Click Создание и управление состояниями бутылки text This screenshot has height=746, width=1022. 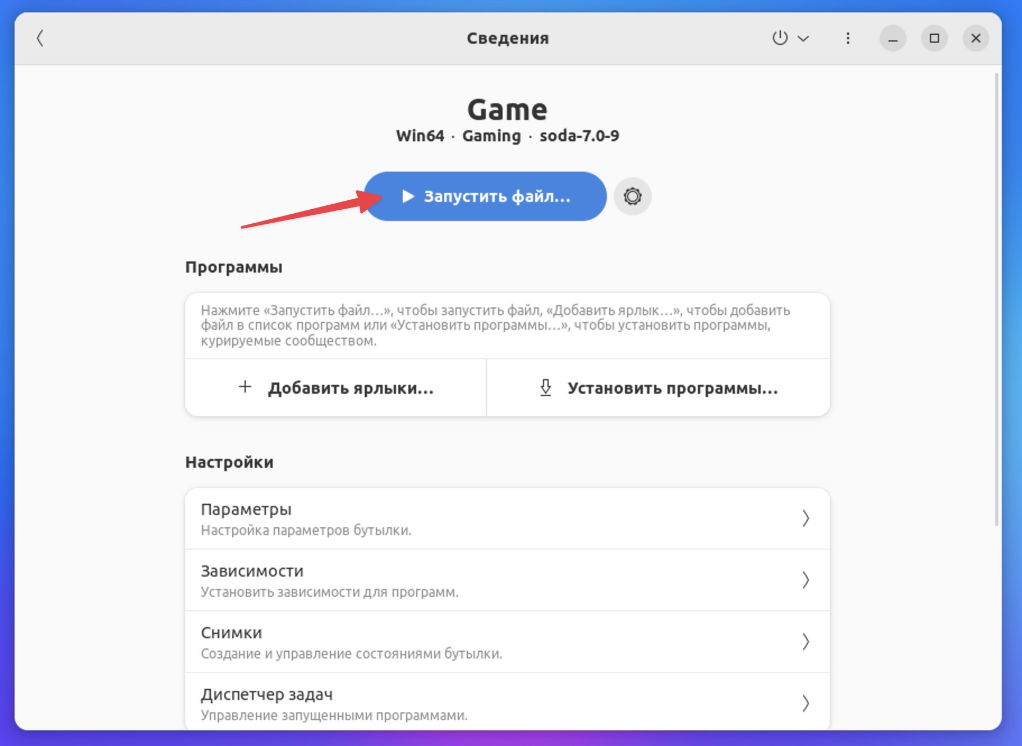point(352,653)
